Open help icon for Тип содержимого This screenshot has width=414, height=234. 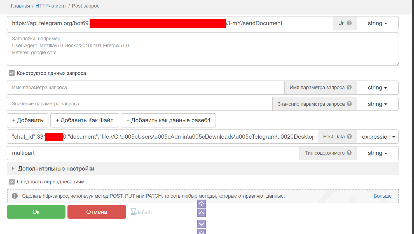pos(349,153)
